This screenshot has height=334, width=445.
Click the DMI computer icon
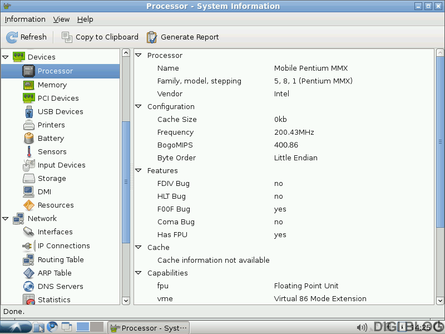[x=29, y=191]
